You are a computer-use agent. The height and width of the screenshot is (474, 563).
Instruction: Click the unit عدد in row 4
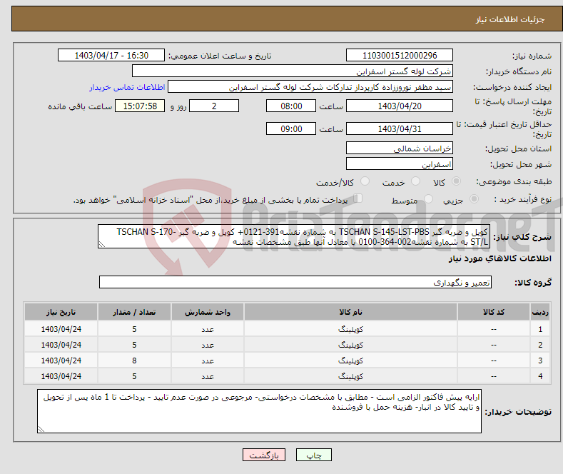coord(208,376)
